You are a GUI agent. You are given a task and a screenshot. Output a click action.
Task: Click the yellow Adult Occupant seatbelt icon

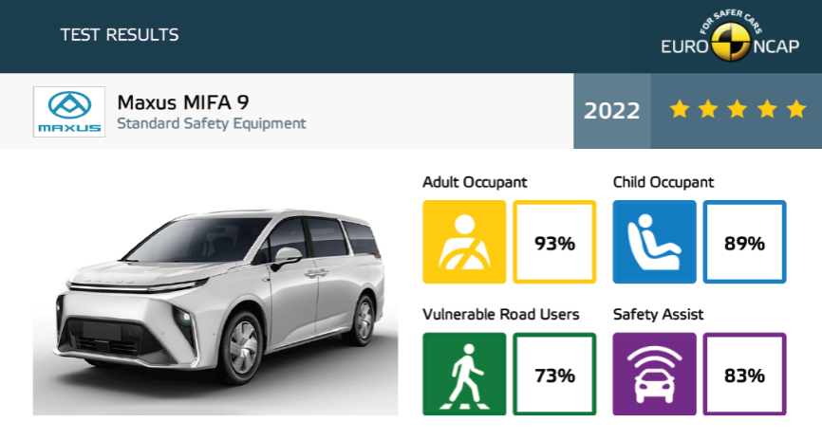coord(463,242)
